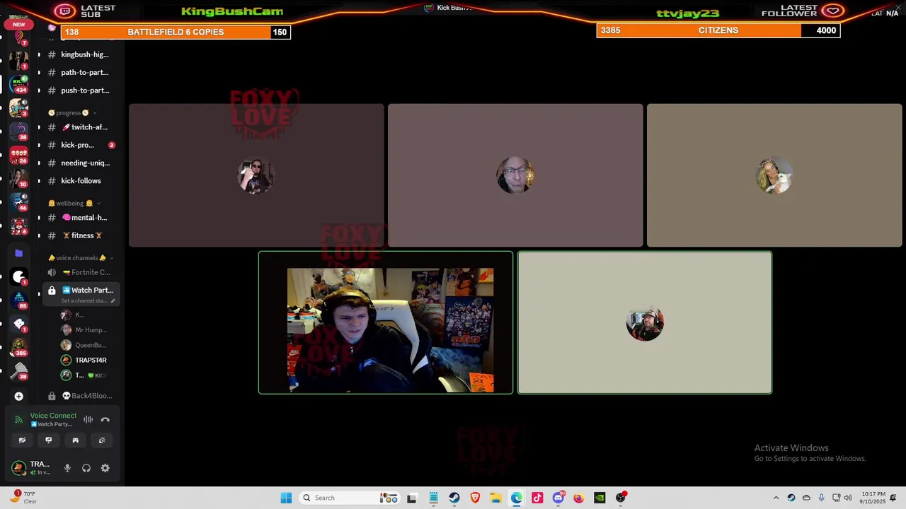Viewport: 906px width, 509px height.
Task: Mute the microphone in user panel
Action: coord(68,468)
